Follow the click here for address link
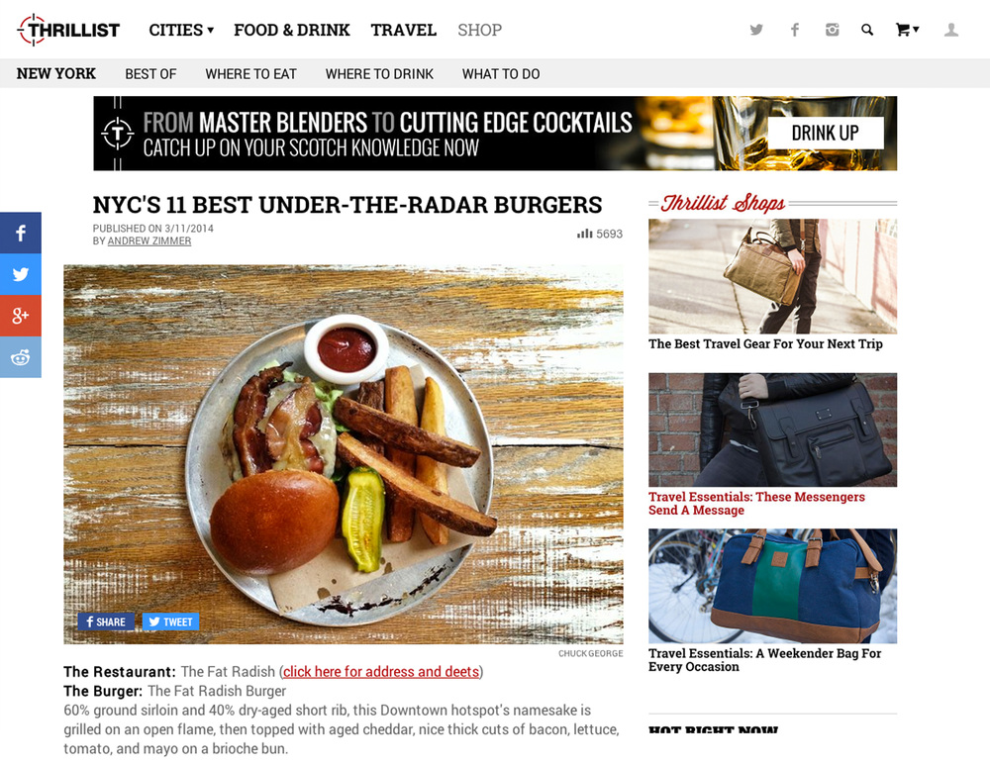Image resolution: width=990 pixels, height=765 pixels. click(381, 672)
